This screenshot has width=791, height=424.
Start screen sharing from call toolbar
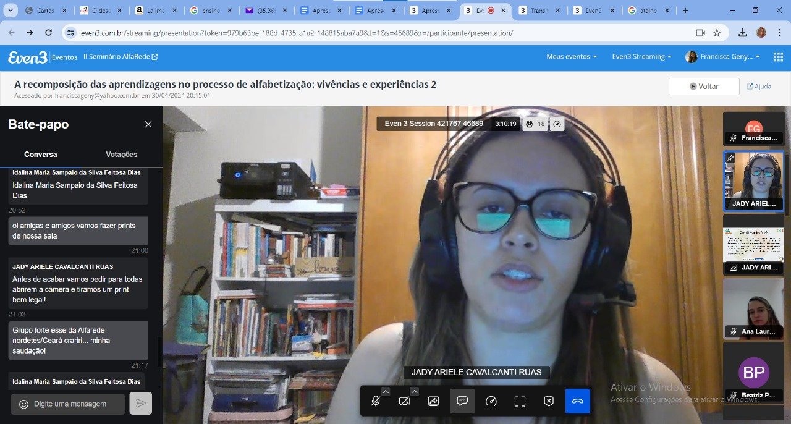(x=433, y=401)
